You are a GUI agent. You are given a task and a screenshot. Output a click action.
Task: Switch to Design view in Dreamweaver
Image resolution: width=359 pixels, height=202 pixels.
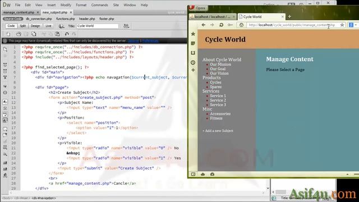35,26
